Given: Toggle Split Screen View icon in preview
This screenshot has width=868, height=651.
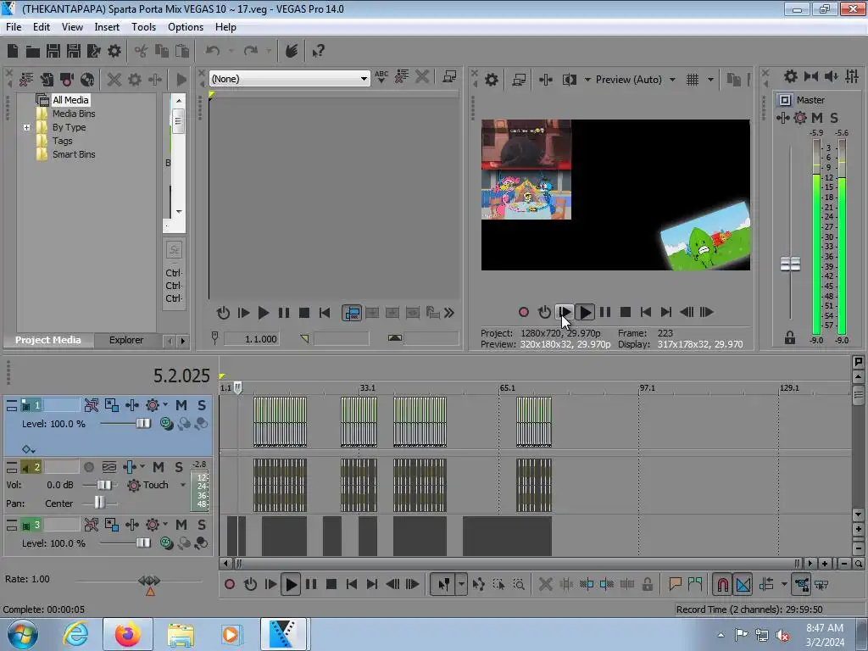Looking at the screenshot, I should click(569, 80).
